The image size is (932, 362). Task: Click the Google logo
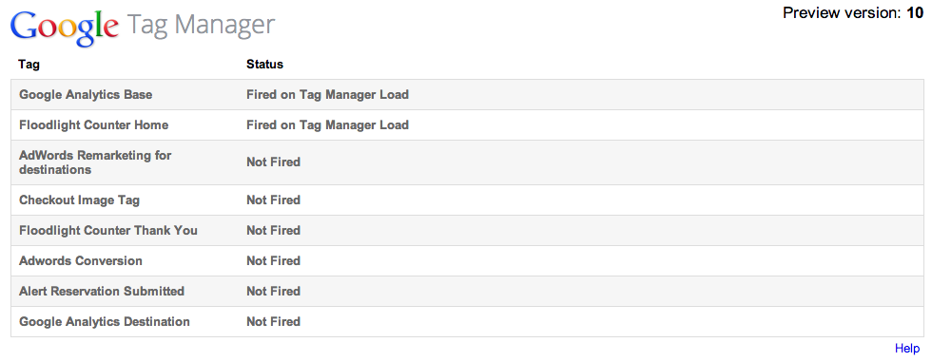(x=65, y=28)
